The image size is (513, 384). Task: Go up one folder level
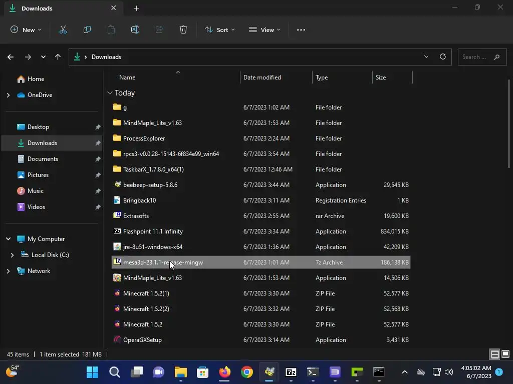[58, 57]
